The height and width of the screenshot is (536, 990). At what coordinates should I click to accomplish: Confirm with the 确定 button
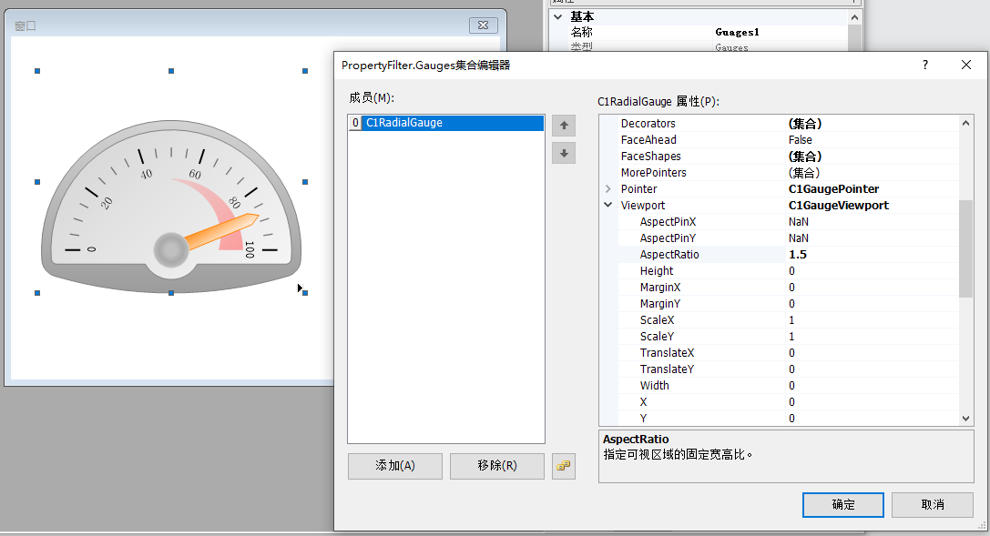[x=842, y=504]
